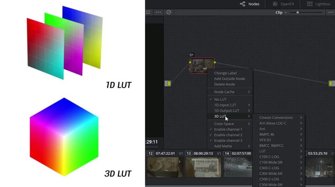The width and height of the screenshot is (335, 187).
Task: Click Change Label in context menu
Action: click(225, 73)
